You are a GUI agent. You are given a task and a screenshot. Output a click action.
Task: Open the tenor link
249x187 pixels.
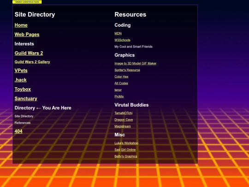pyautogui.click(x=118, y=90)
